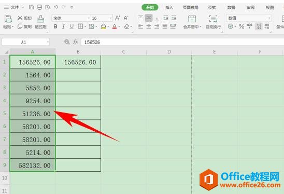The height and width of the screenshot is (194, 284).
Task: Apply percent style format
Action: pyautogui.click(x=242, y=26)
